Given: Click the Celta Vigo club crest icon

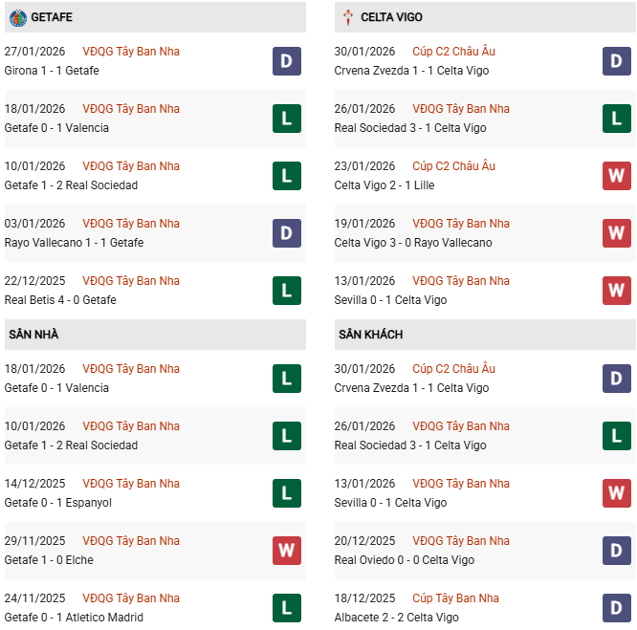Looking at the screenshot, I should coord(348,17).
